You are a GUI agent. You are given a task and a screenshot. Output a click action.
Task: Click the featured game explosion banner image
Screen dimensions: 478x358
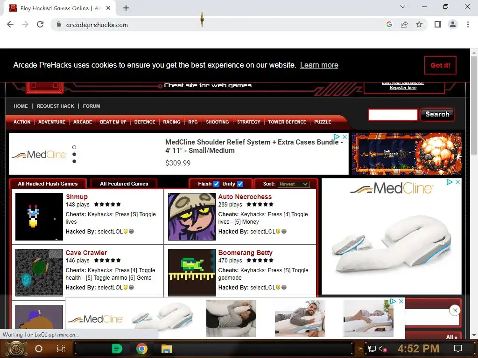(x=407, y=154)
